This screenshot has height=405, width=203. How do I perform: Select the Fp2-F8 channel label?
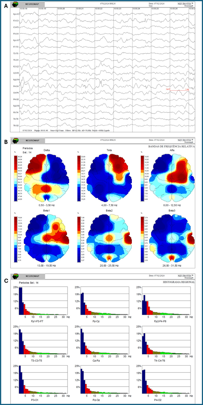pos(16,106)
